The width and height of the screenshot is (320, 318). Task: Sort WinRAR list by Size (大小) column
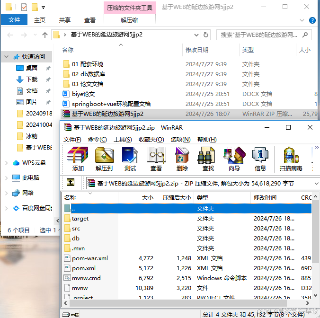point(147,197)
